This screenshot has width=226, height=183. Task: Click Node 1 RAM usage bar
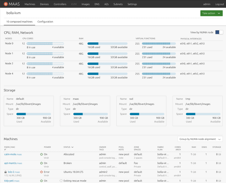click(108, 54)
